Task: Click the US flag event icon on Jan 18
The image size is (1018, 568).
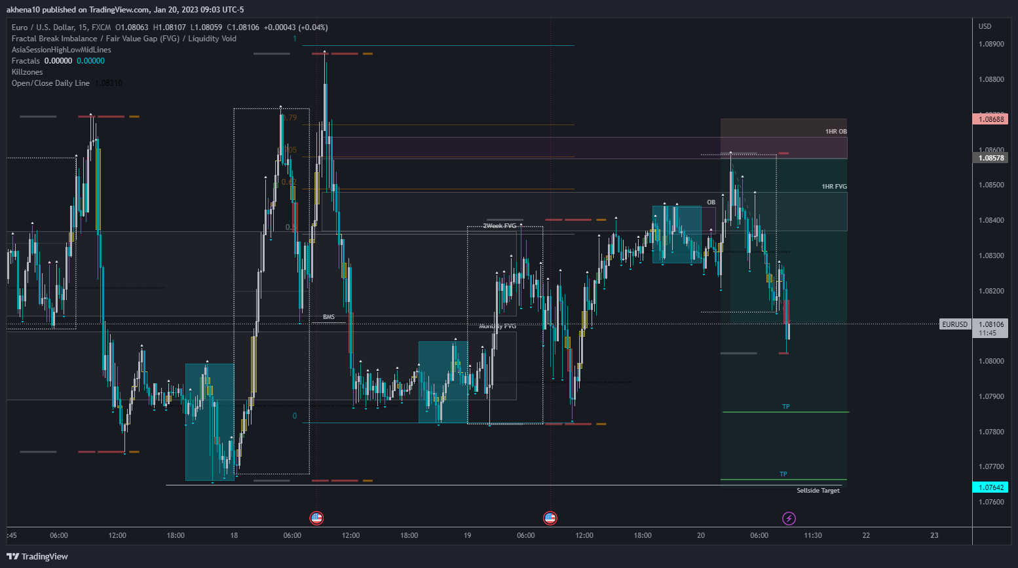Action: tap(316, 518)
